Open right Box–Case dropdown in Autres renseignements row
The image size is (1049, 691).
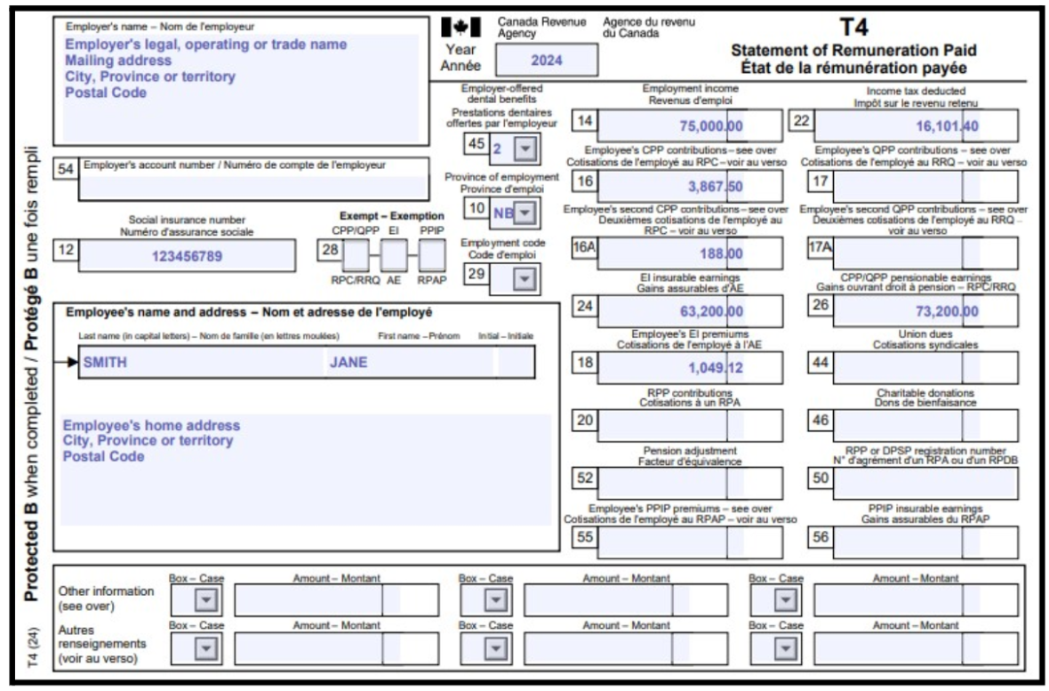coord(785,648)
